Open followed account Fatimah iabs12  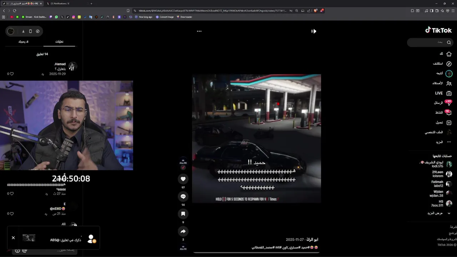pyautogui.click(x=442, y=184)
